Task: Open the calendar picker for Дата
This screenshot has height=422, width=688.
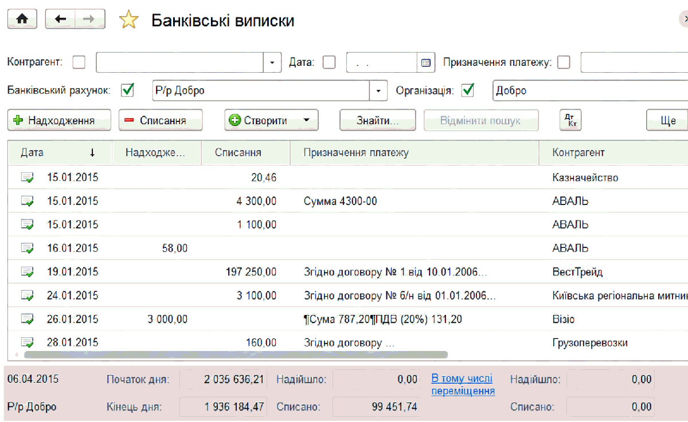Action: [x=425, y=62]
